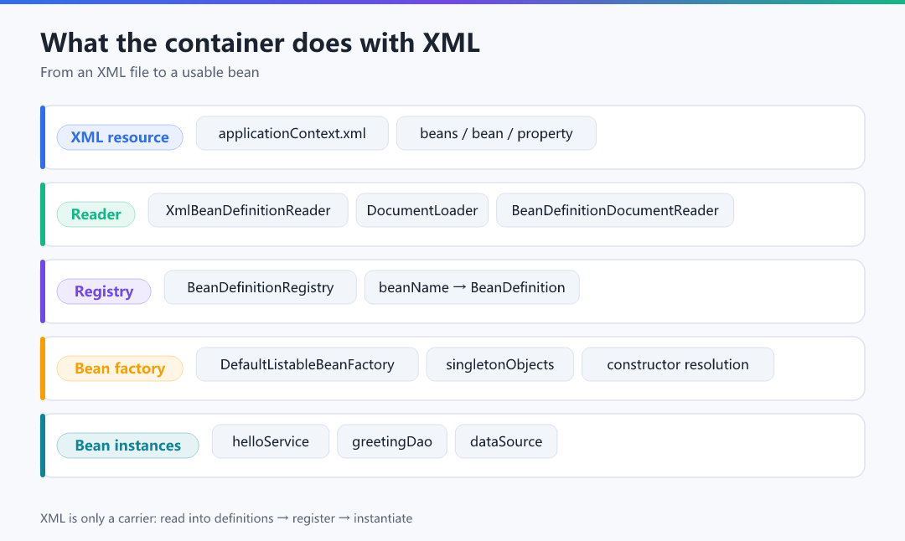
Task: Click the DocumentLoader chip
Action: (421, 210)
